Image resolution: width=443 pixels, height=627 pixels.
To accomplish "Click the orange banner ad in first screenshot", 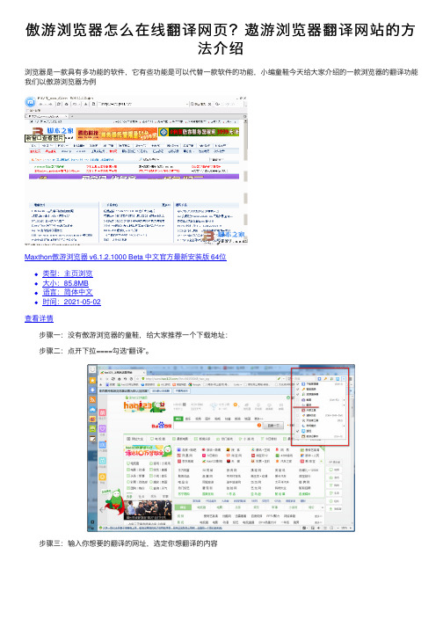I will point(117,133).
